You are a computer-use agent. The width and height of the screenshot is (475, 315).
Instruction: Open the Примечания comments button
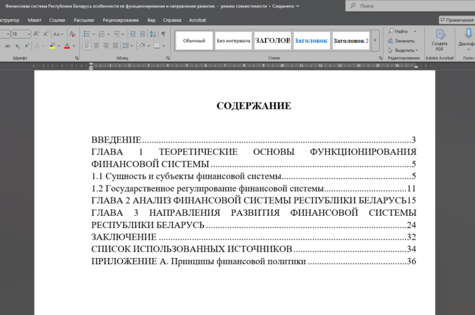[x=457, y=20]
